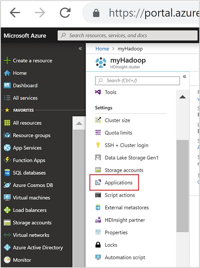Image resolution: width=200 pixels, height=268 pixels.
Task: Collapse the left Azure navigation sidebar
Action: coord(80,48)
